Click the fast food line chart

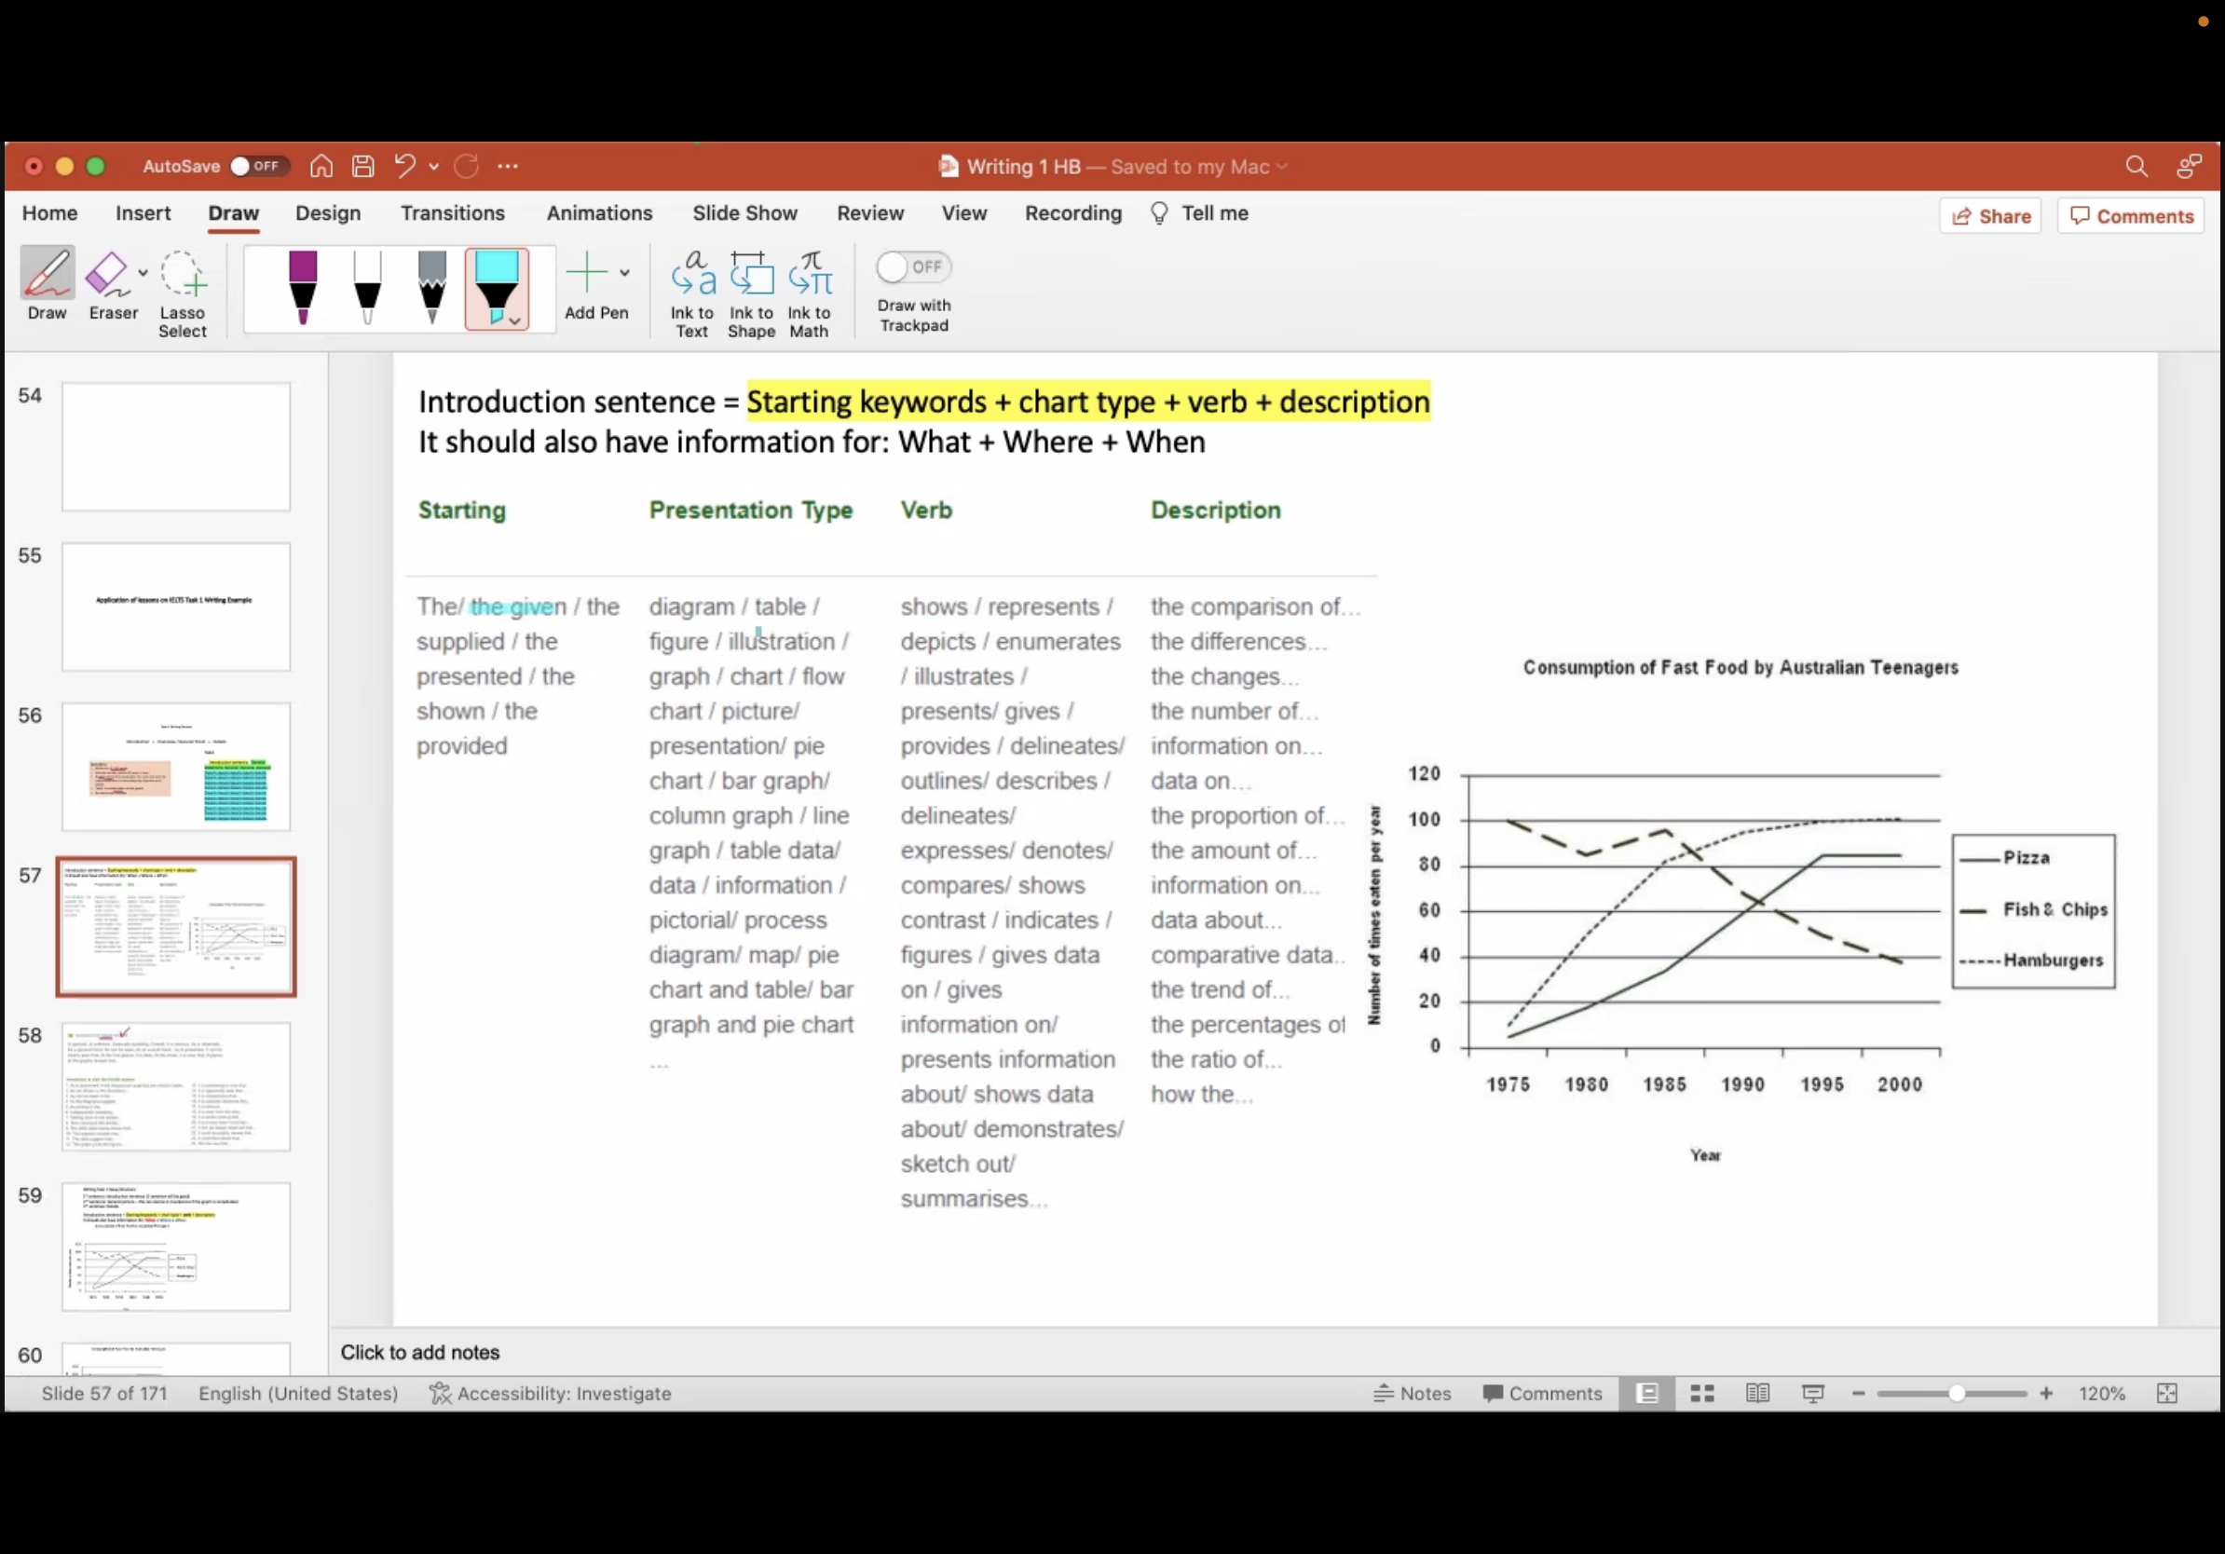[x=1740, y=911]
